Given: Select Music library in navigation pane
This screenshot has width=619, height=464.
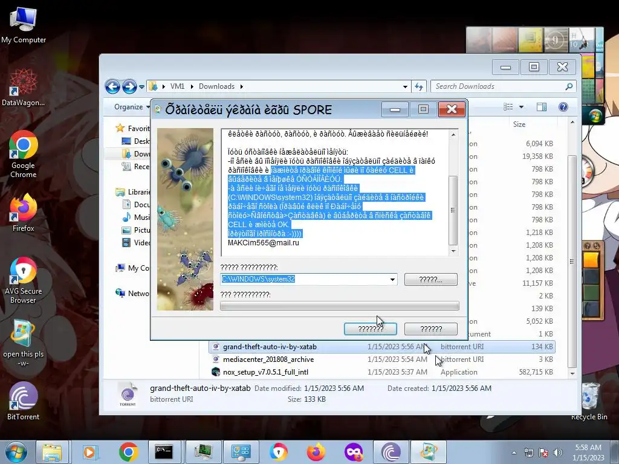Looking at the screenshot, I should (x=137, y=217).
